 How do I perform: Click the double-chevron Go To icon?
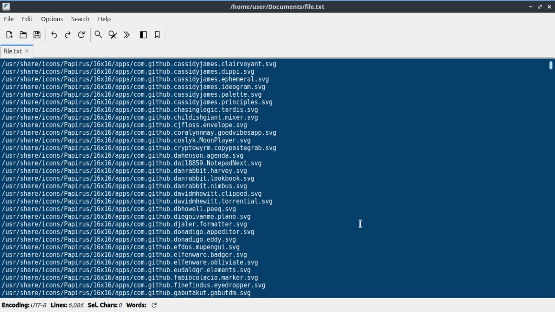coord(127,35)
